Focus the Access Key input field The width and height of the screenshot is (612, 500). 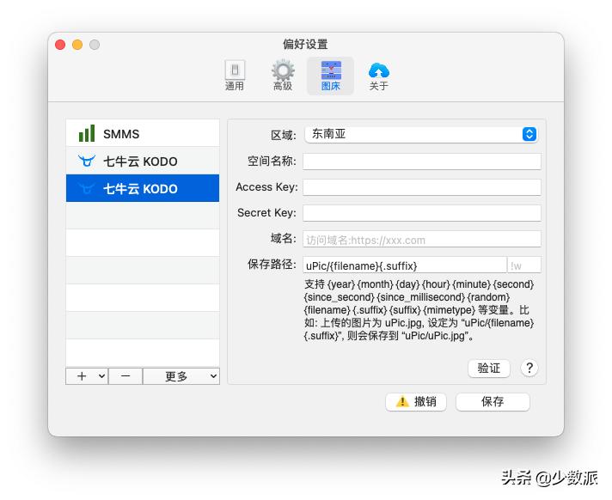(x=422, y=187)
